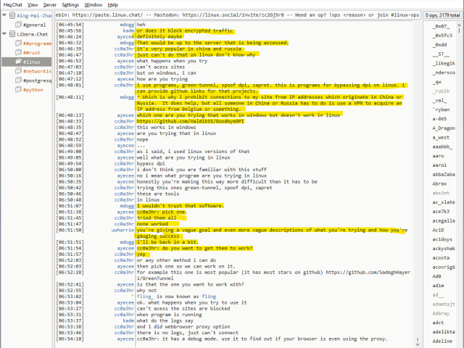This screenshot has height=348, width=464.
Task: Click the #python channel icon
Action: (x=18, y=91)
